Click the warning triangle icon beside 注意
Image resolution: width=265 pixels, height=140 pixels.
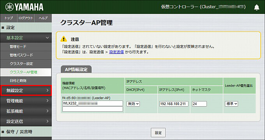[64, 39]
